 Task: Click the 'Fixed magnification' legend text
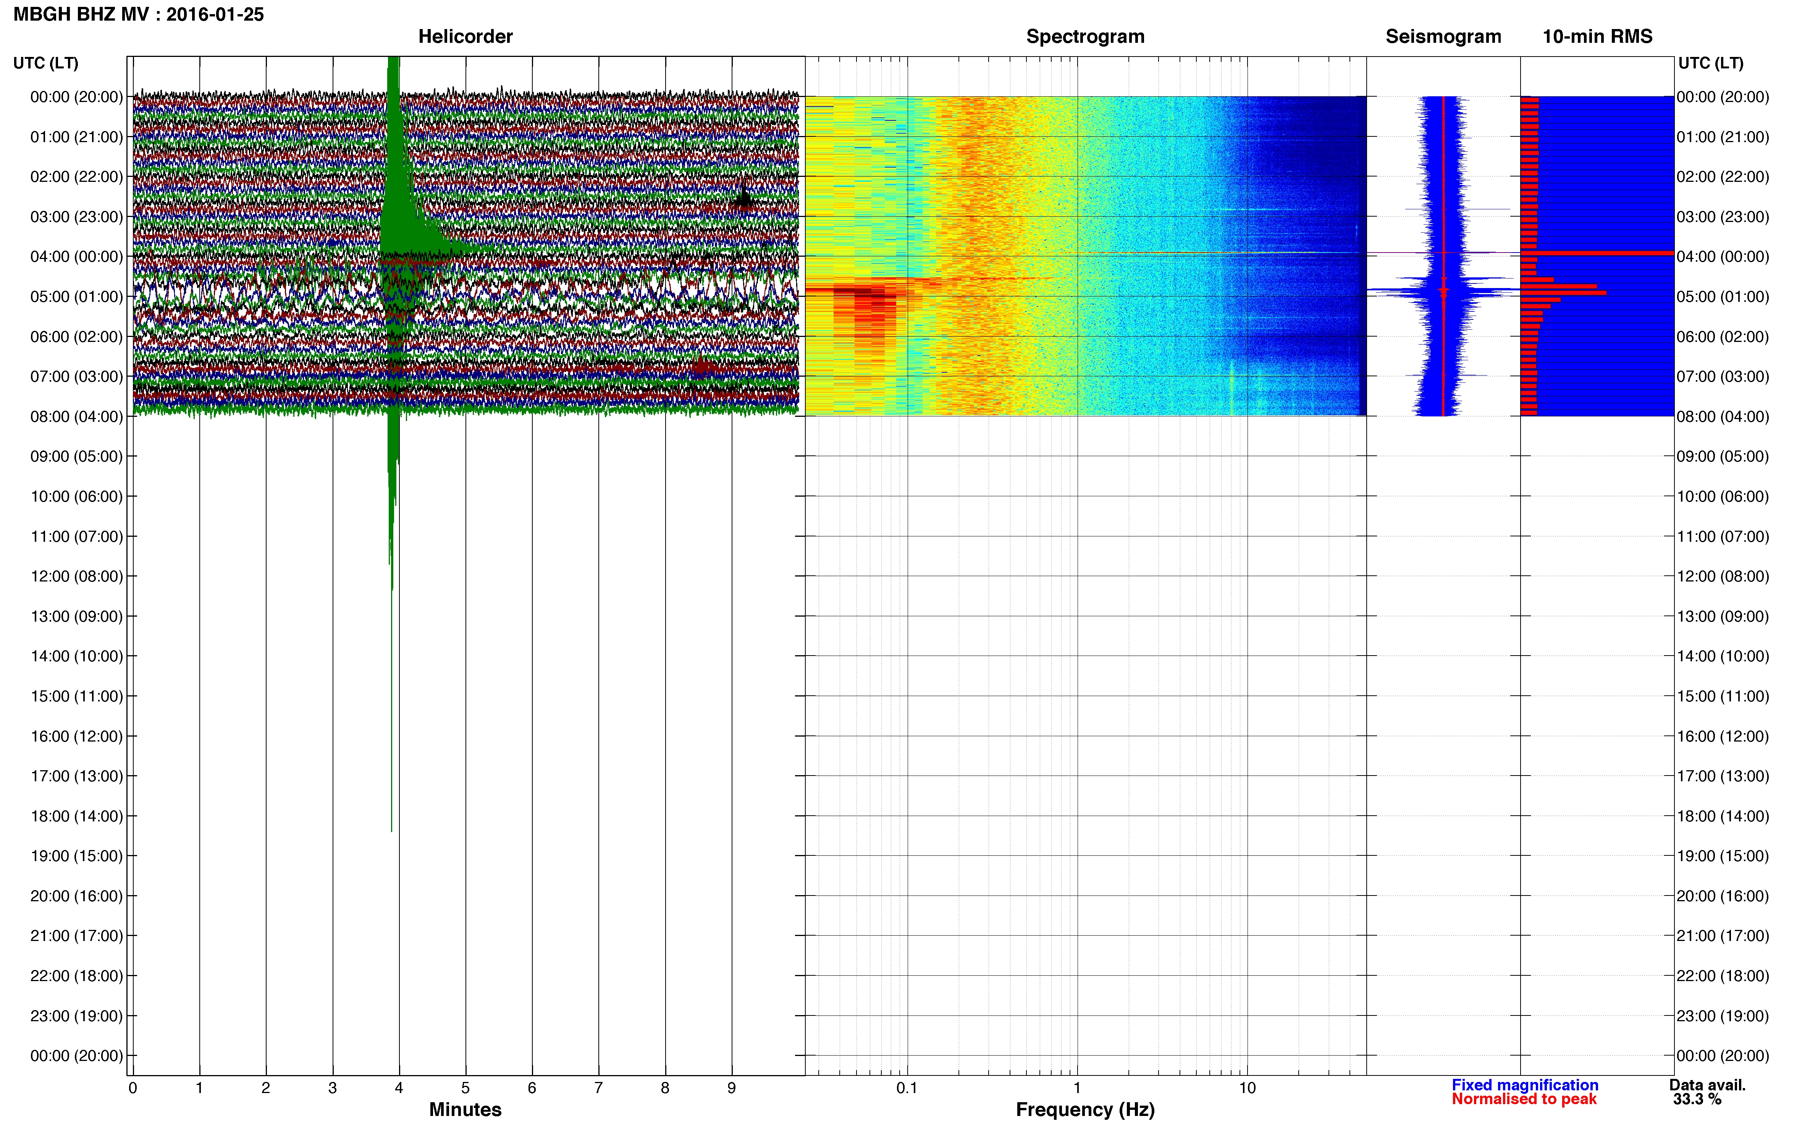(x=1525, y=1085)
